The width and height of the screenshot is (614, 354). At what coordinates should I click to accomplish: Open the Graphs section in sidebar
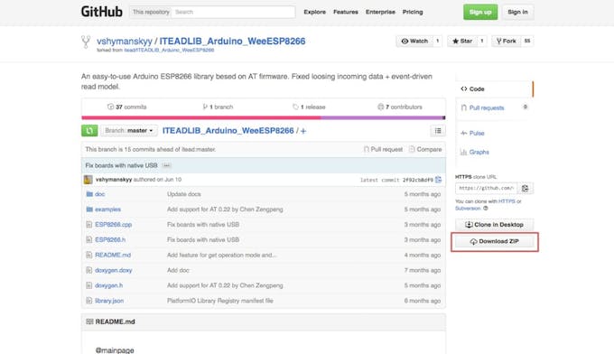tap(479, 152)
